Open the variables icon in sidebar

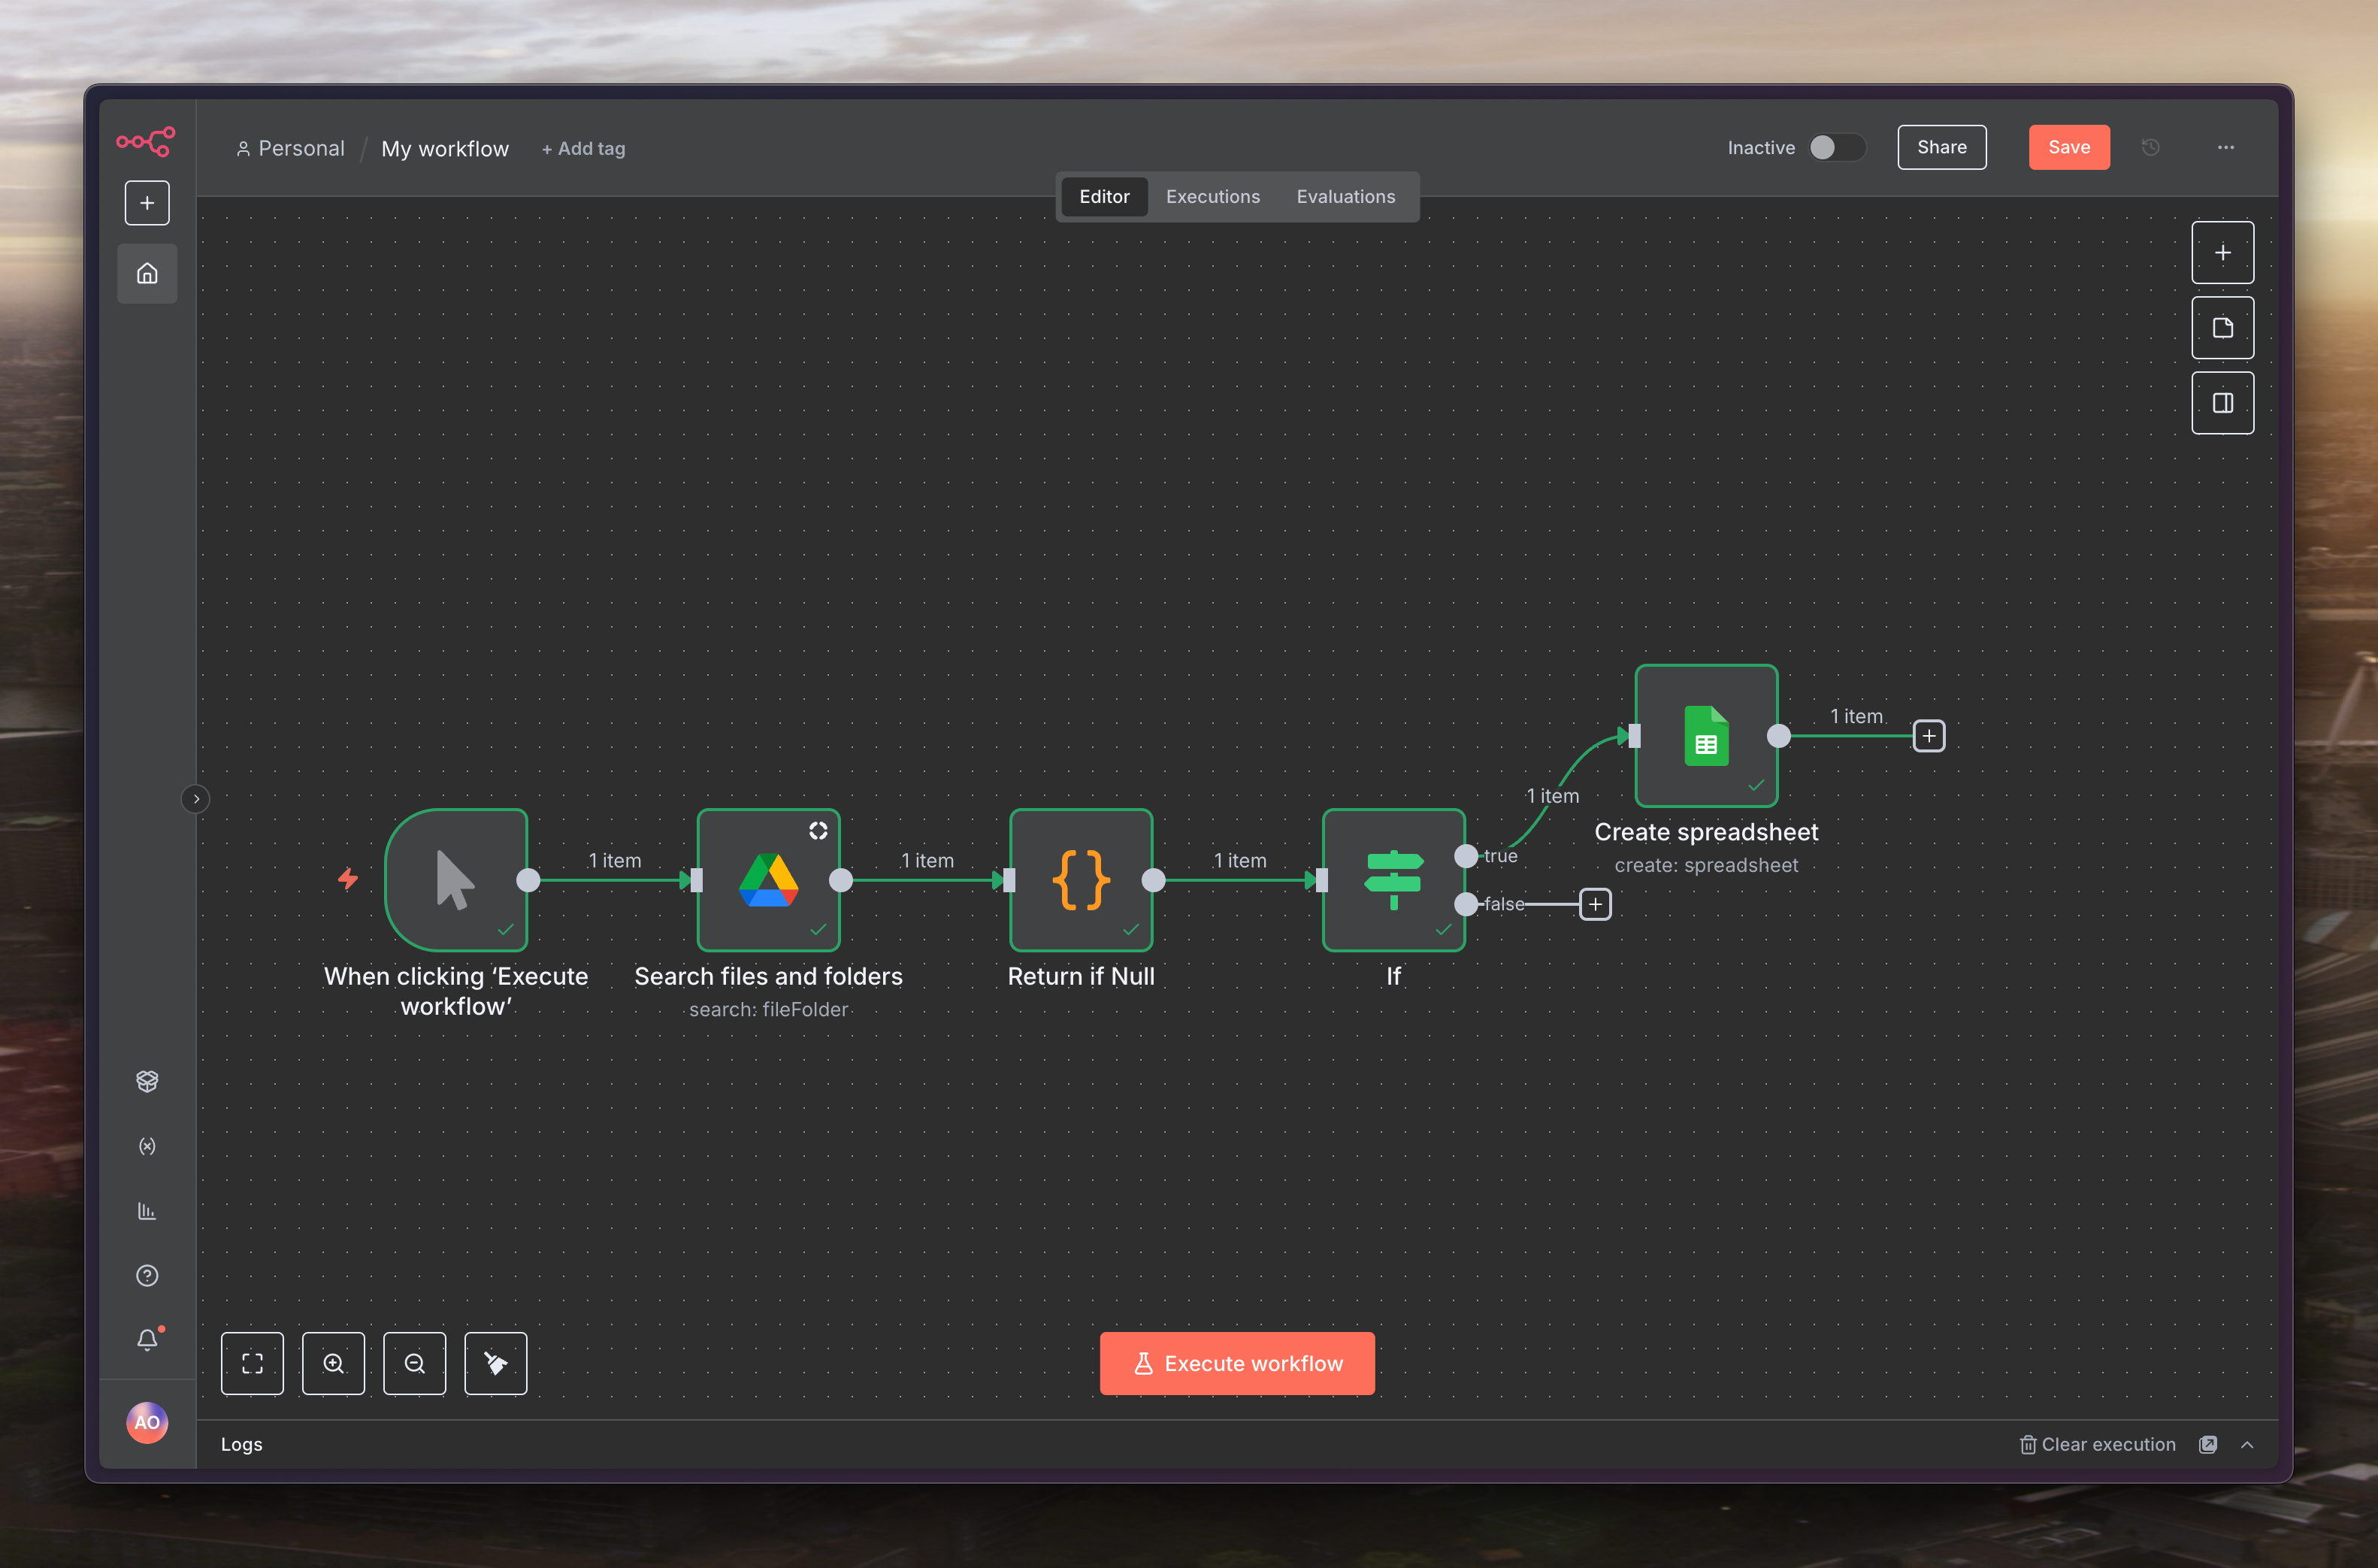[147, 1146]
